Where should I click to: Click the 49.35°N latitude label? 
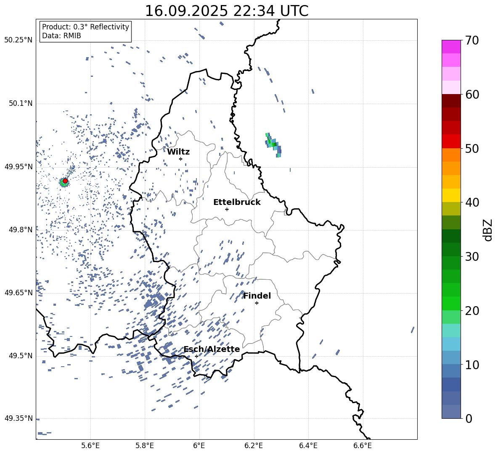(19, 418)
